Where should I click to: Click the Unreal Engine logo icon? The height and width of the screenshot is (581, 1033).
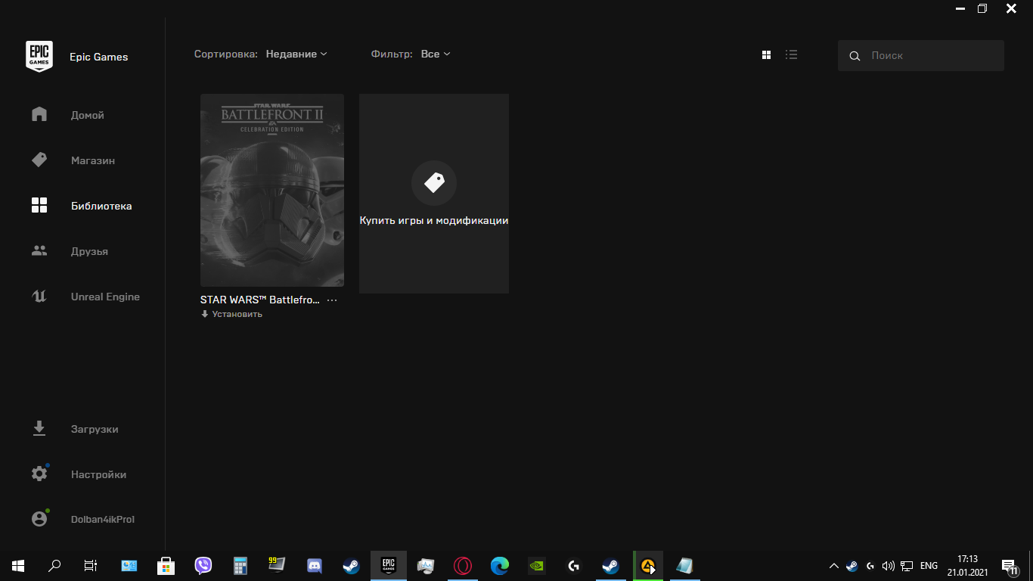[39, 297]
